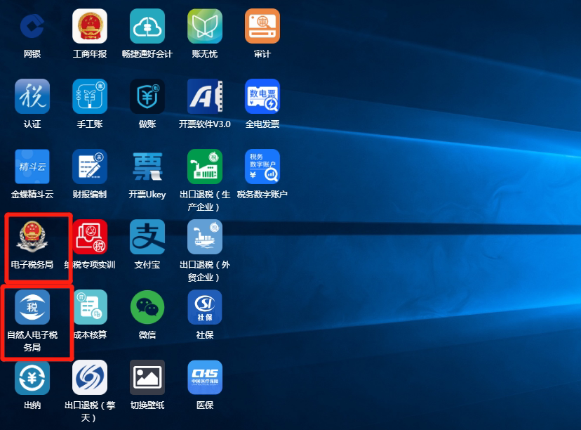Click the green 微信 WeChat icon
The width and height of the screenshot is (581, 430).
147,307
